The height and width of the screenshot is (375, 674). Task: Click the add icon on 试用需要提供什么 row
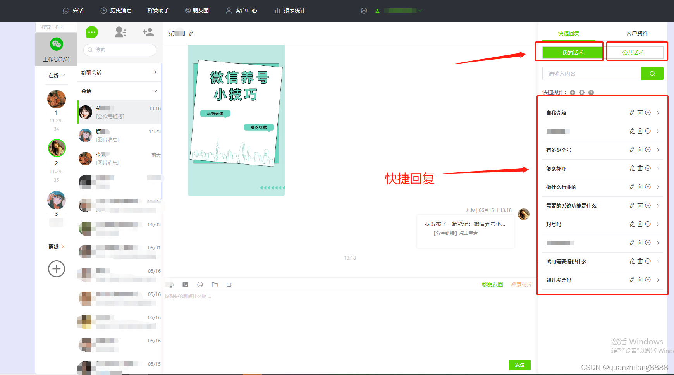point(648,261)
